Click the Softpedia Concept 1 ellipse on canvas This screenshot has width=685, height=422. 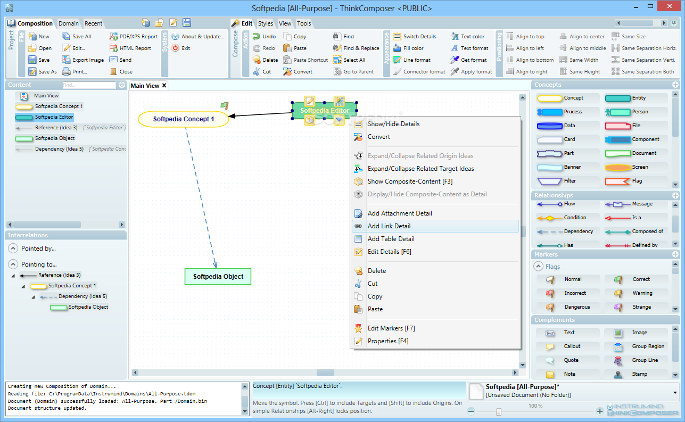184,119
